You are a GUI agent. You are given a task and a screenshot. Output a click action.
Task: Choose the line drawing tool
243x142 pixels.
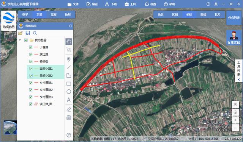[69, 67]
